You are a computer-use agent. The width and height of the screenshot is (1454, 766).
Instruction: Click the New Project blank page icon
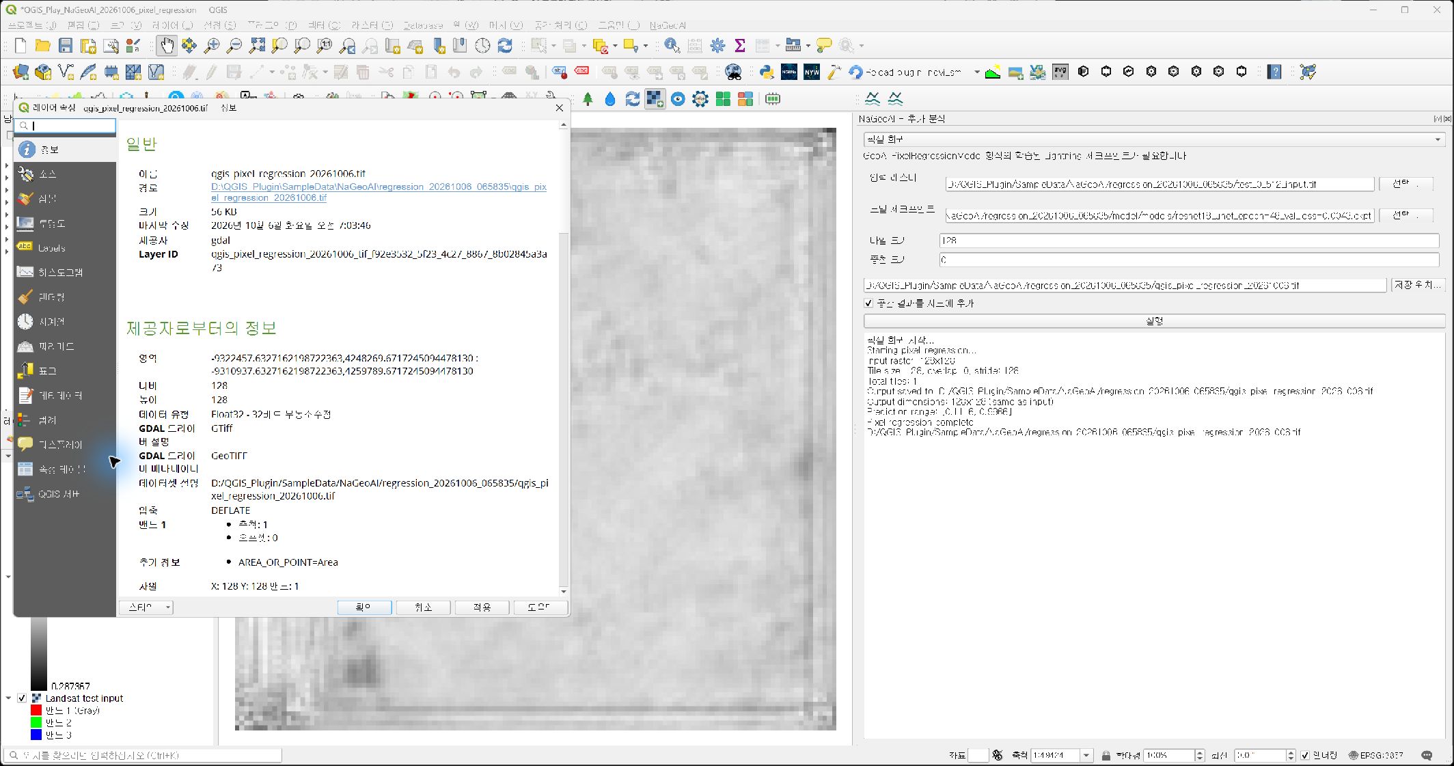coord(20,46)
